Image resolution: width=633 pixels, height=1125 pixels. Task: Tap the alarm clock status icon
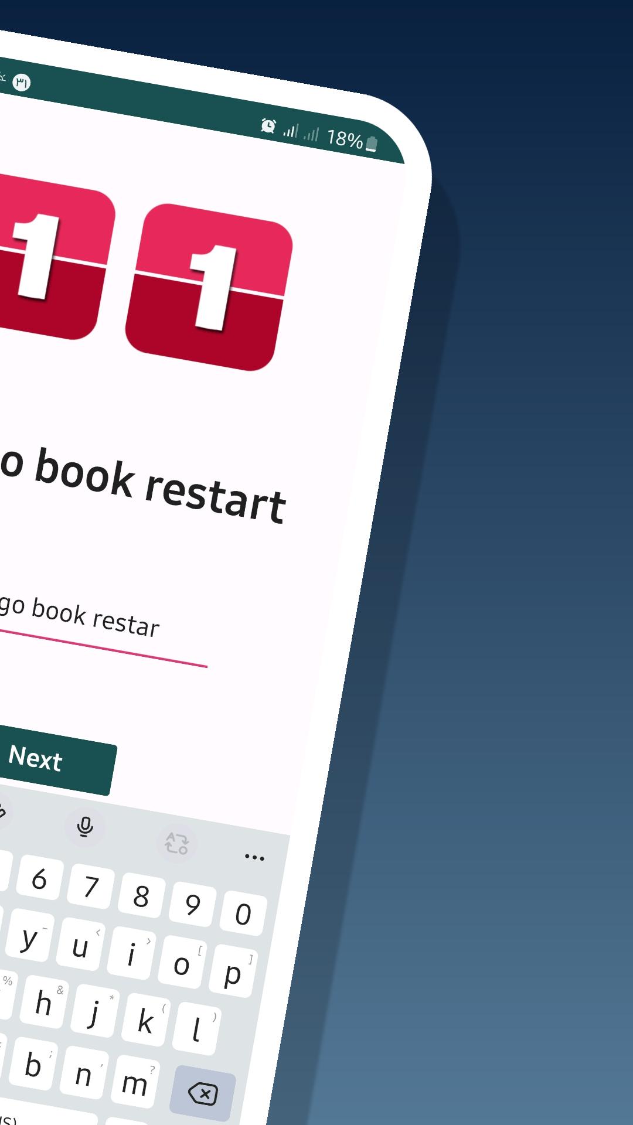(268, 125)
